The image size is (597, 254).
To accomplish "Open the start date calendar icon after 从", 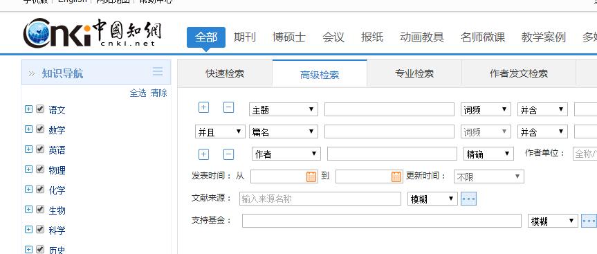I will pos(311,176).
